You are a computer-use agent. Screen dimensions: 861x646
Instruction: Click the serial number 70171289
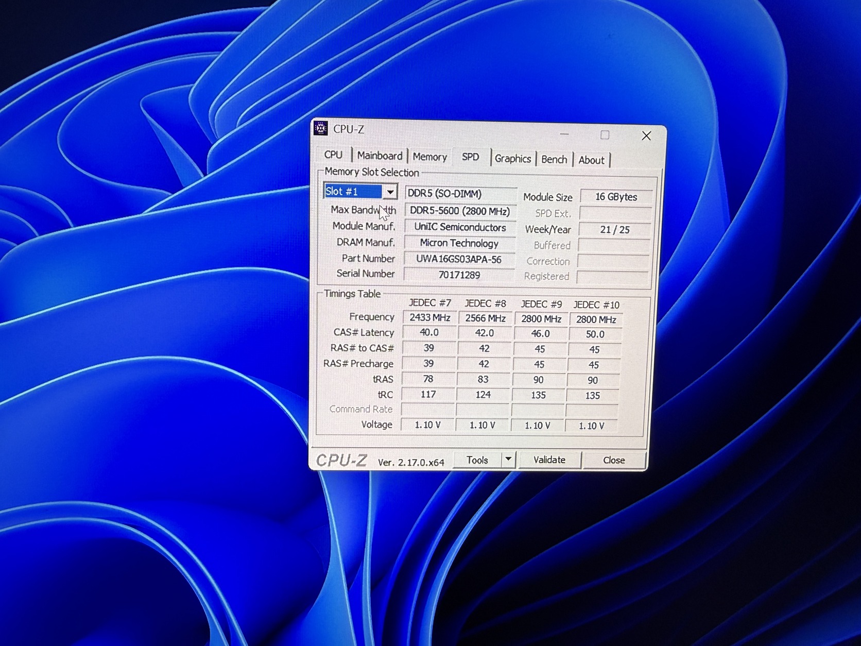coord(459,275)
